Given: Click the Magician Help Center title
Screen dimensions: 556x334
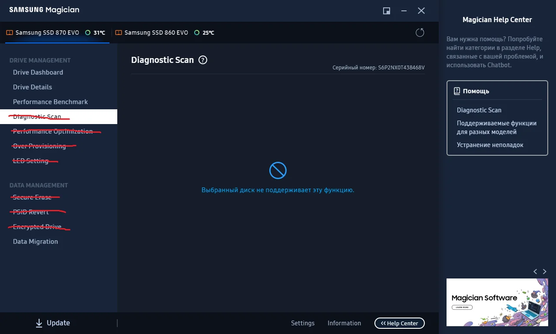Looking at the screenshot, I should tap(497, 20).
